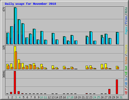Click the cyan Pages bar on day 23
Image resolution: width=129 pixels, height=100 pixels.
[x=91, y=38]
